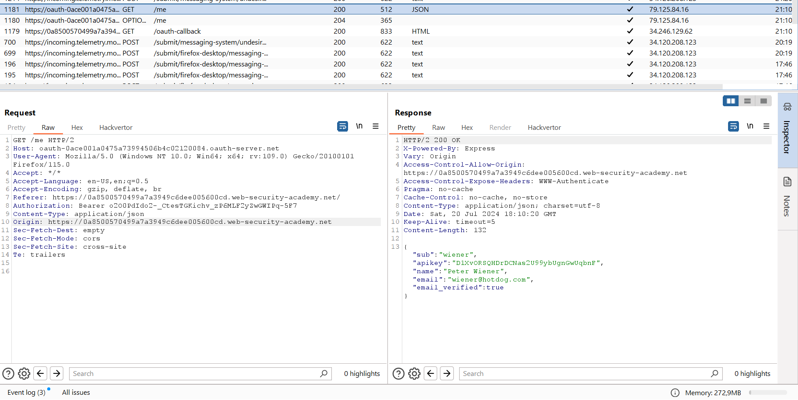Select top-bottom split layout view icon
The height and width of the screenshot is (400, 798).
(747, 101)
